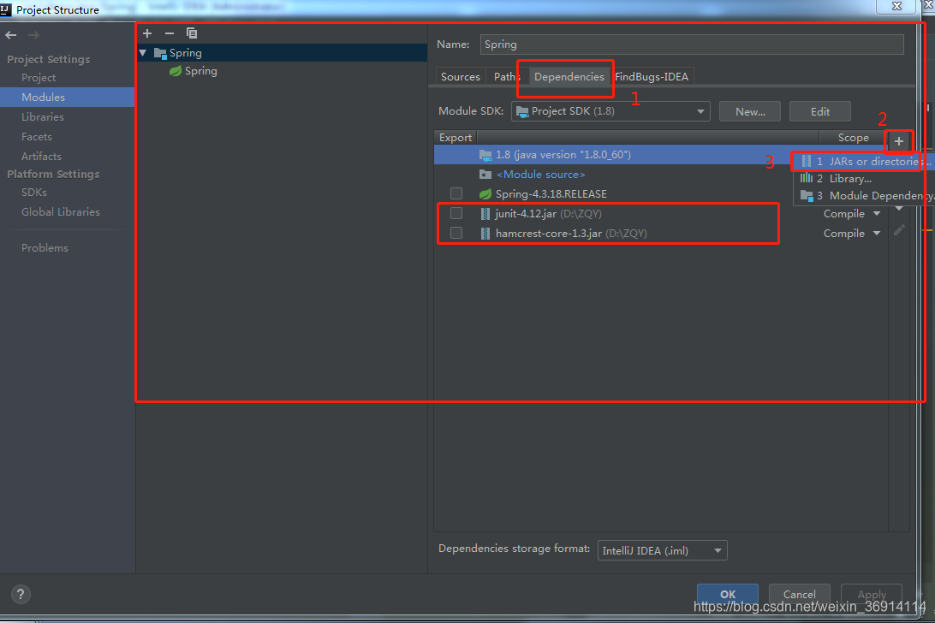Click the New... SDK button

tap(749, 111)
